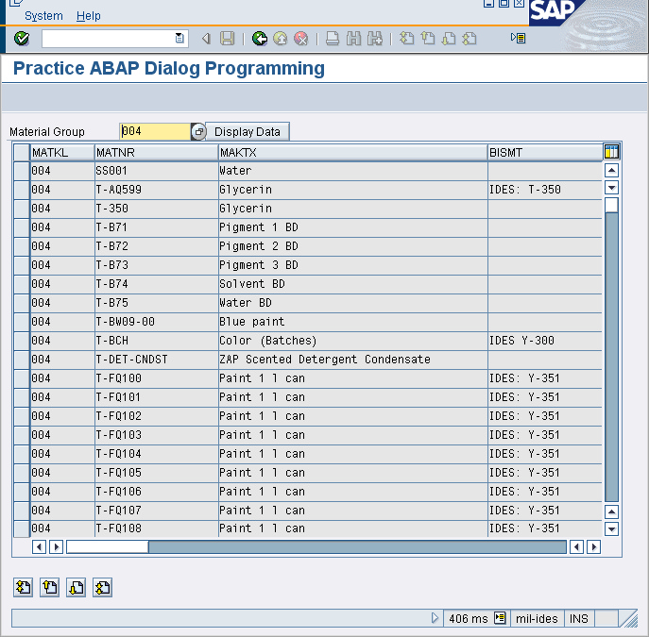Click the green Back arrow icon
This screenshot has width=649, height=637.
pos(260,39)
